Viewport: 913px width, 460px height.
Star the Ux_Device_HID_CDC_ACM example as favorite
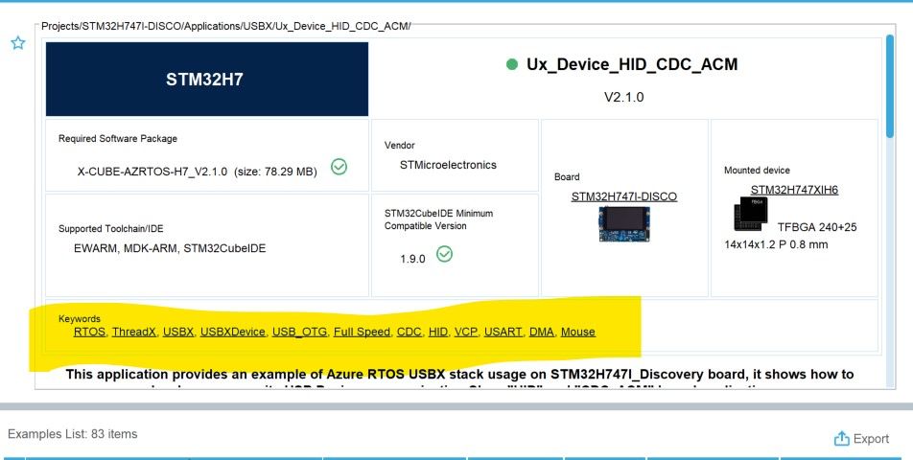pyautogui.click(x=18, y=43)
